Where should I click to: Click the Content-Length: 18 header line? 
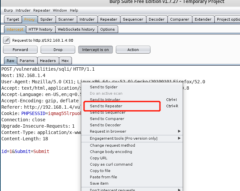coord(25,139)
